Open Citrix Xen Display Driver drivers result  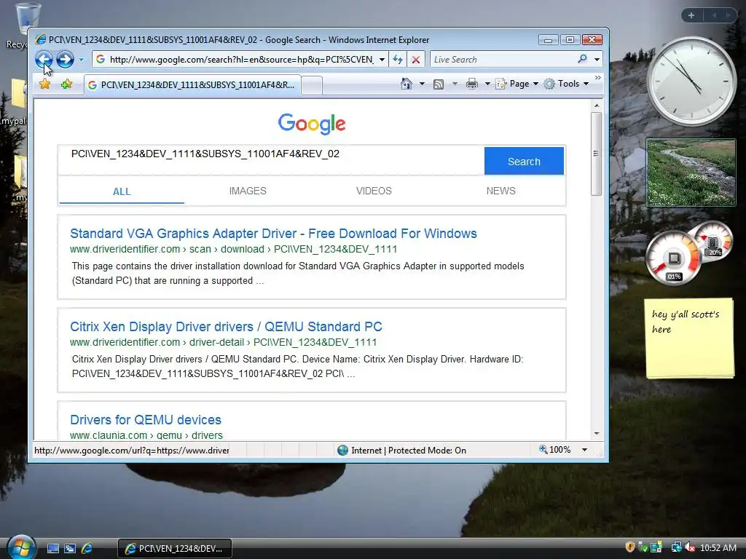coord(226,327)
